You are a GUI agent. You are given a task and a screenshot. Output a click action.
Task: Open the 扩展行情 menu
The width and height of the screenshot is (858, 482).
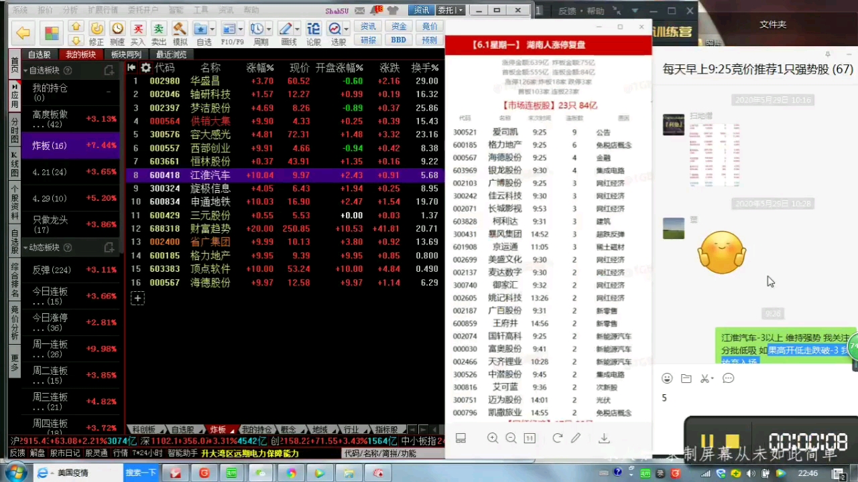pos(103,11)
